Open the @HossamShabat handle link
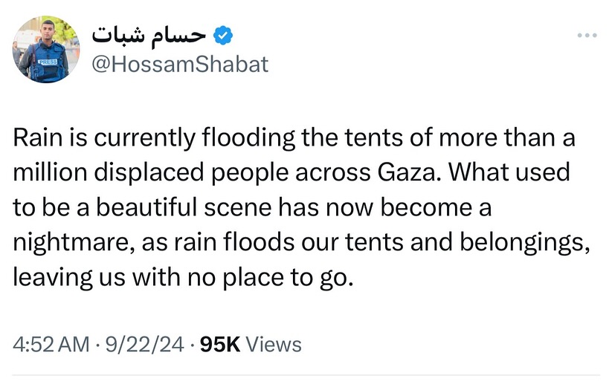This screenshot has height=390, width=612. [x=178, y=65]
